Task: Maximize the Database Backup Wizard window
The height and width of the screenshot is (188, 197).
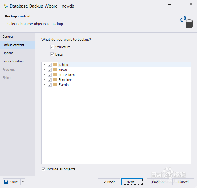Action: [180, 4]
